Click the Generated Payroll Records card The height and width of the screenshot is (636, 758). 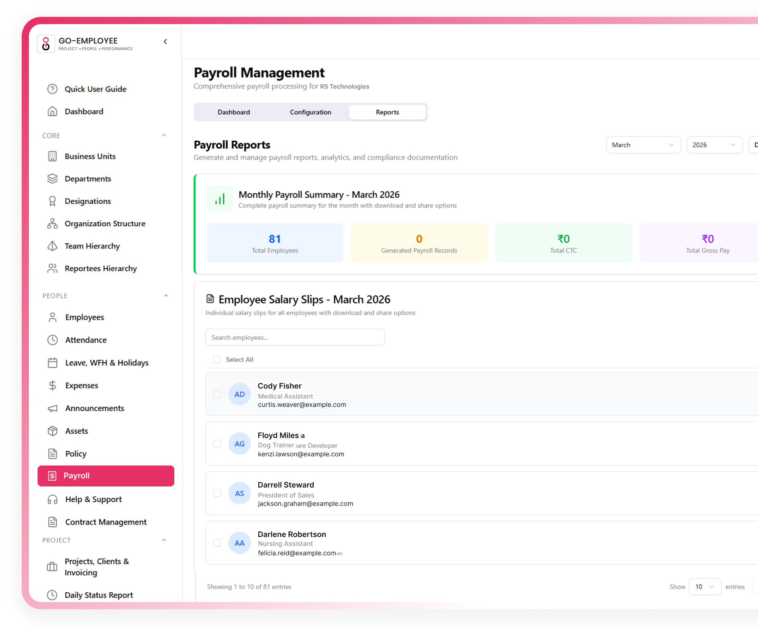point(419,243)
